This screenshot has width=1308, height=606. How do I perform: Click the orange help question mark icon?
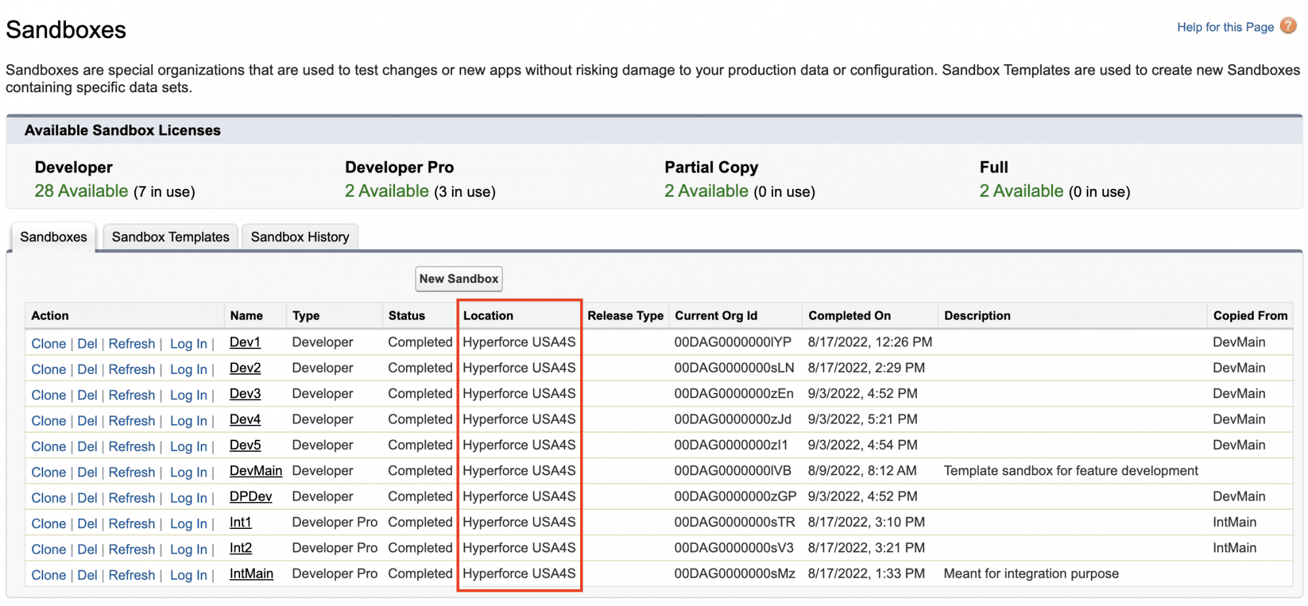[1288, 25]
